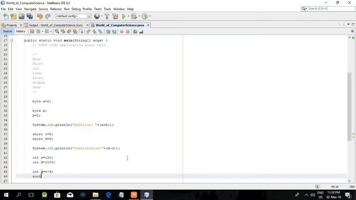Viewport: 356px width, 200px height.
Task: Click Find Next Occurrence icon
Action: tap(69, 32)
